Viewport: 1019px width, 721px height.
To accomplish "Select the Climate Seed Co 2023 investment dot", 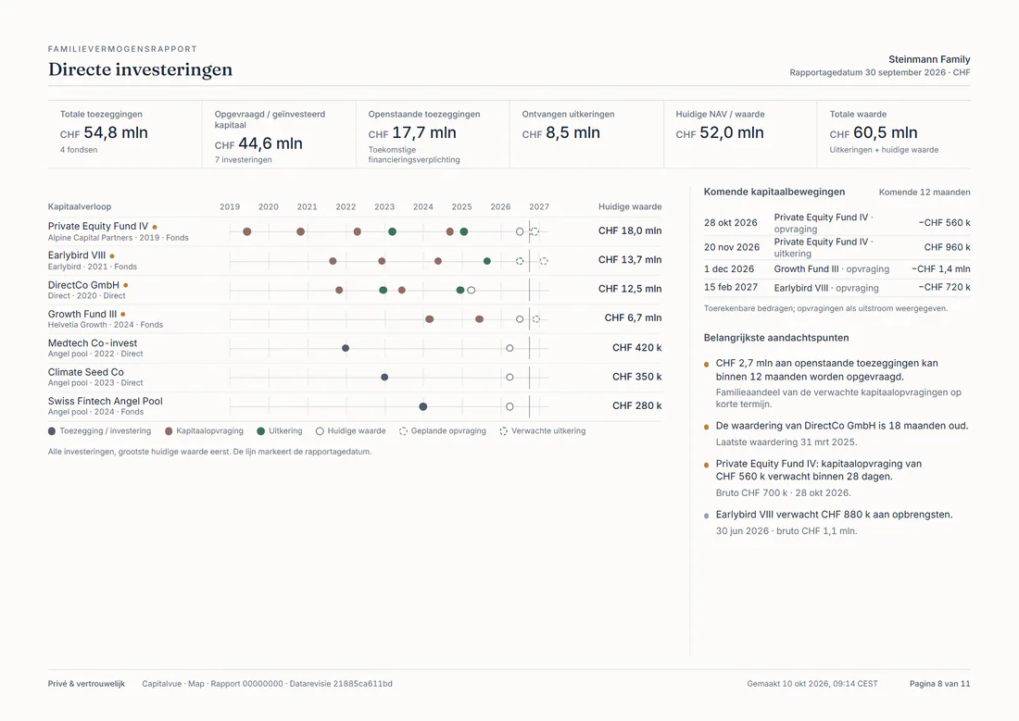I will [x=384, y=378].
